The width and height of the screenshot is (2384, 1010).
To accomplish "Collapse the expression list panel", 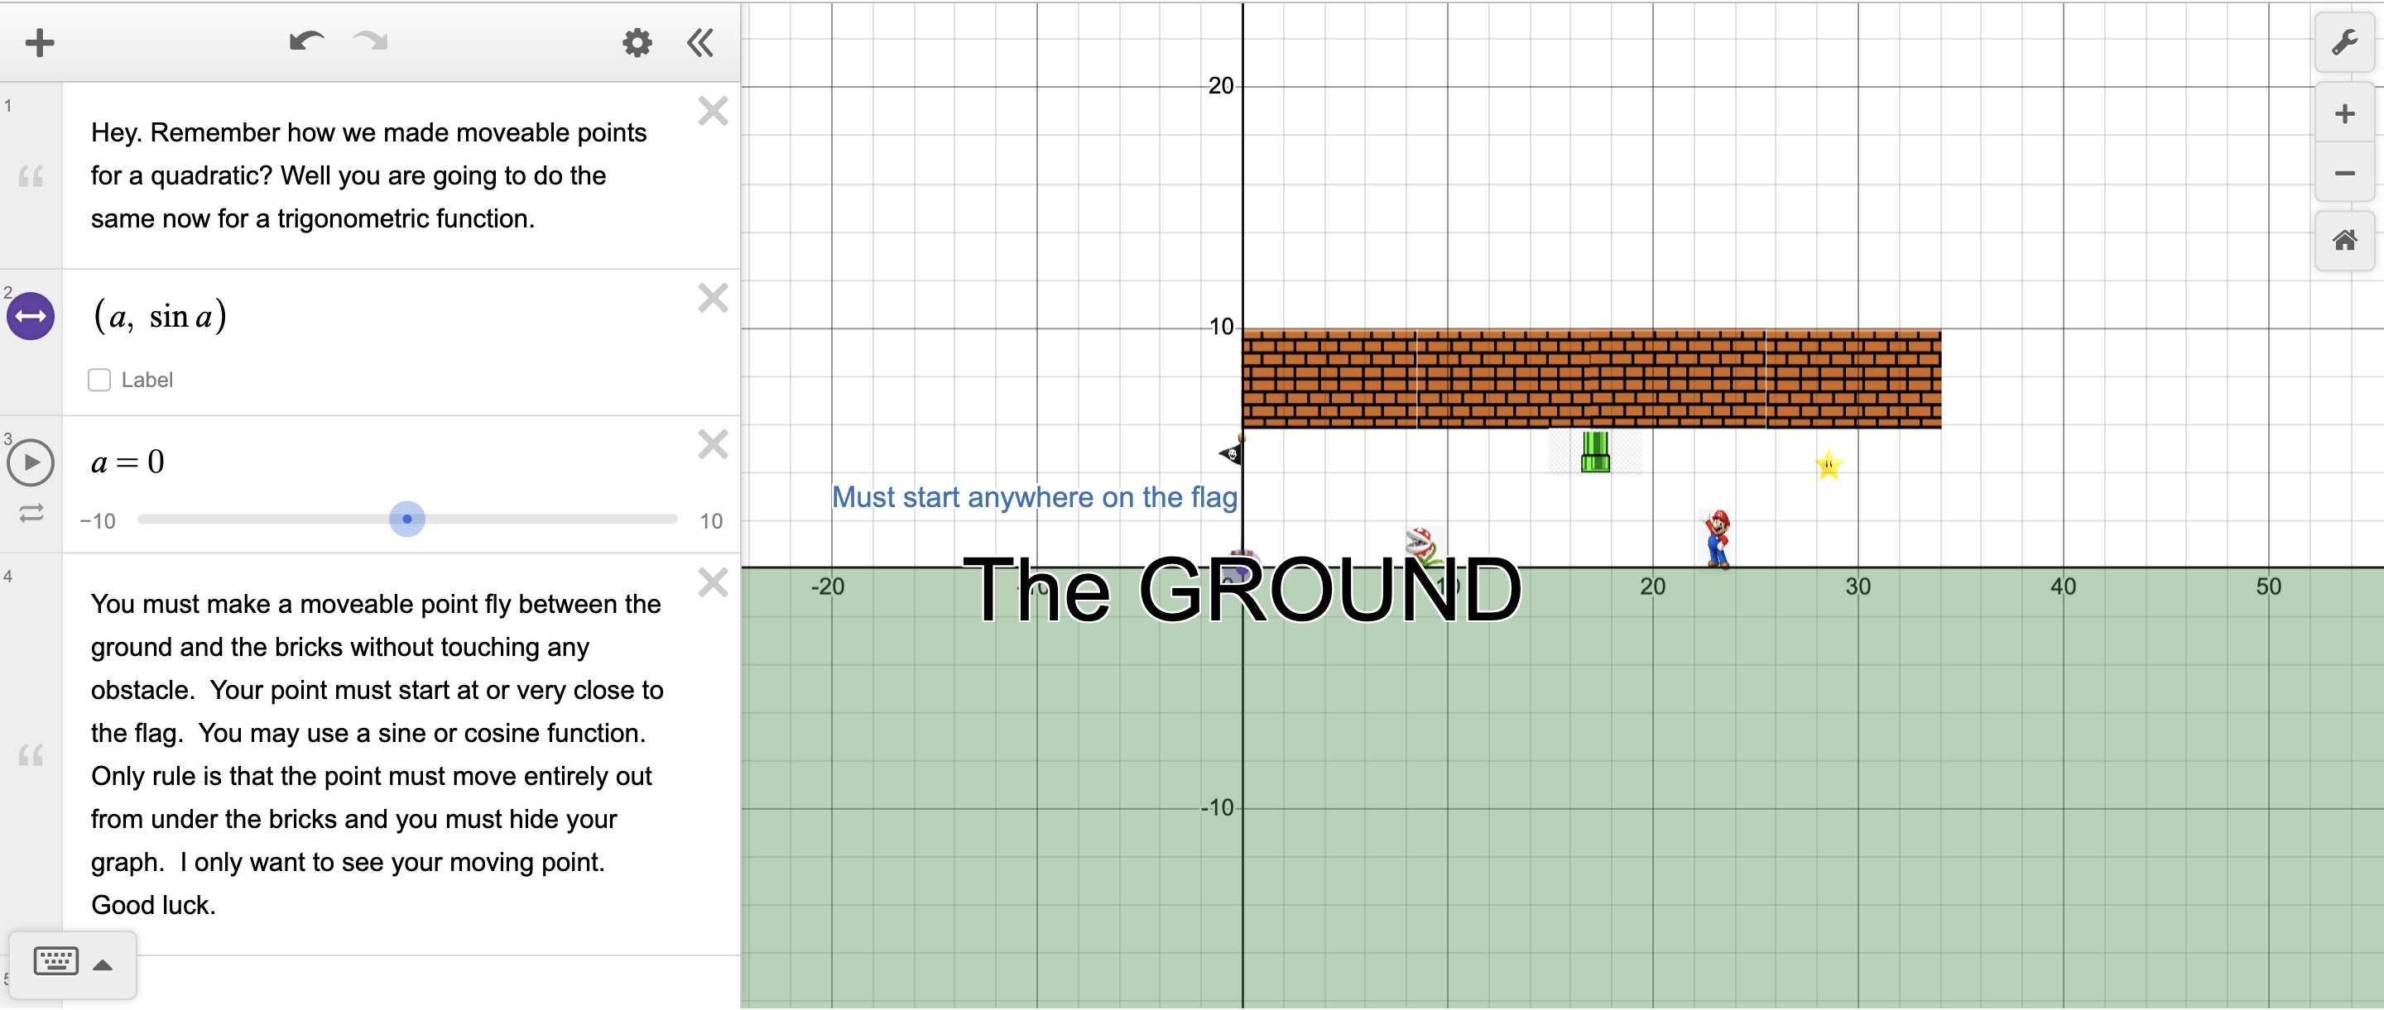I will coord(700,42).
